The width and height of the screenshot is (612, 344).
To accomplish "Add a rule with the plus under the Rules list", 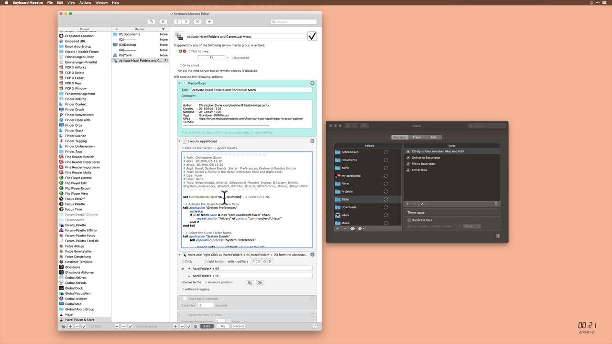I will [x=407, y=204].
